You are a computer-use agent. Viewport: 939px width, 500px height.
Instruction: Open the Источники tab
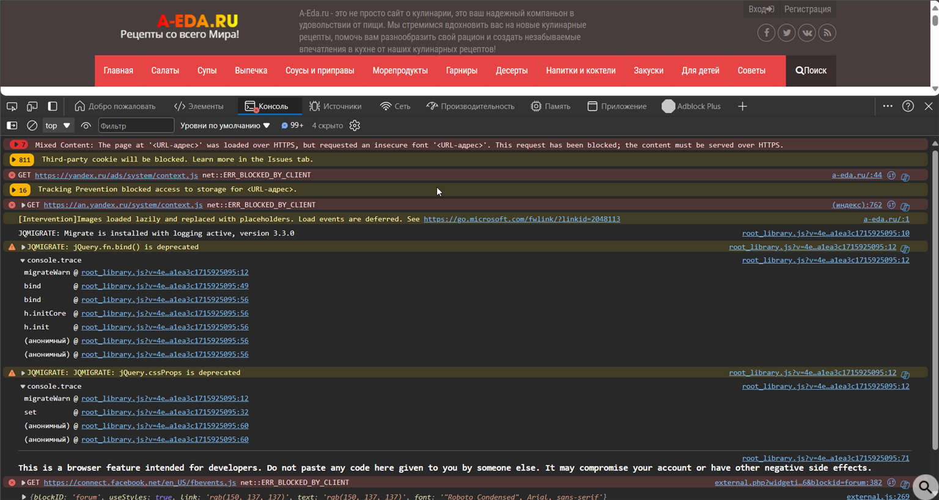click(335, 106)
